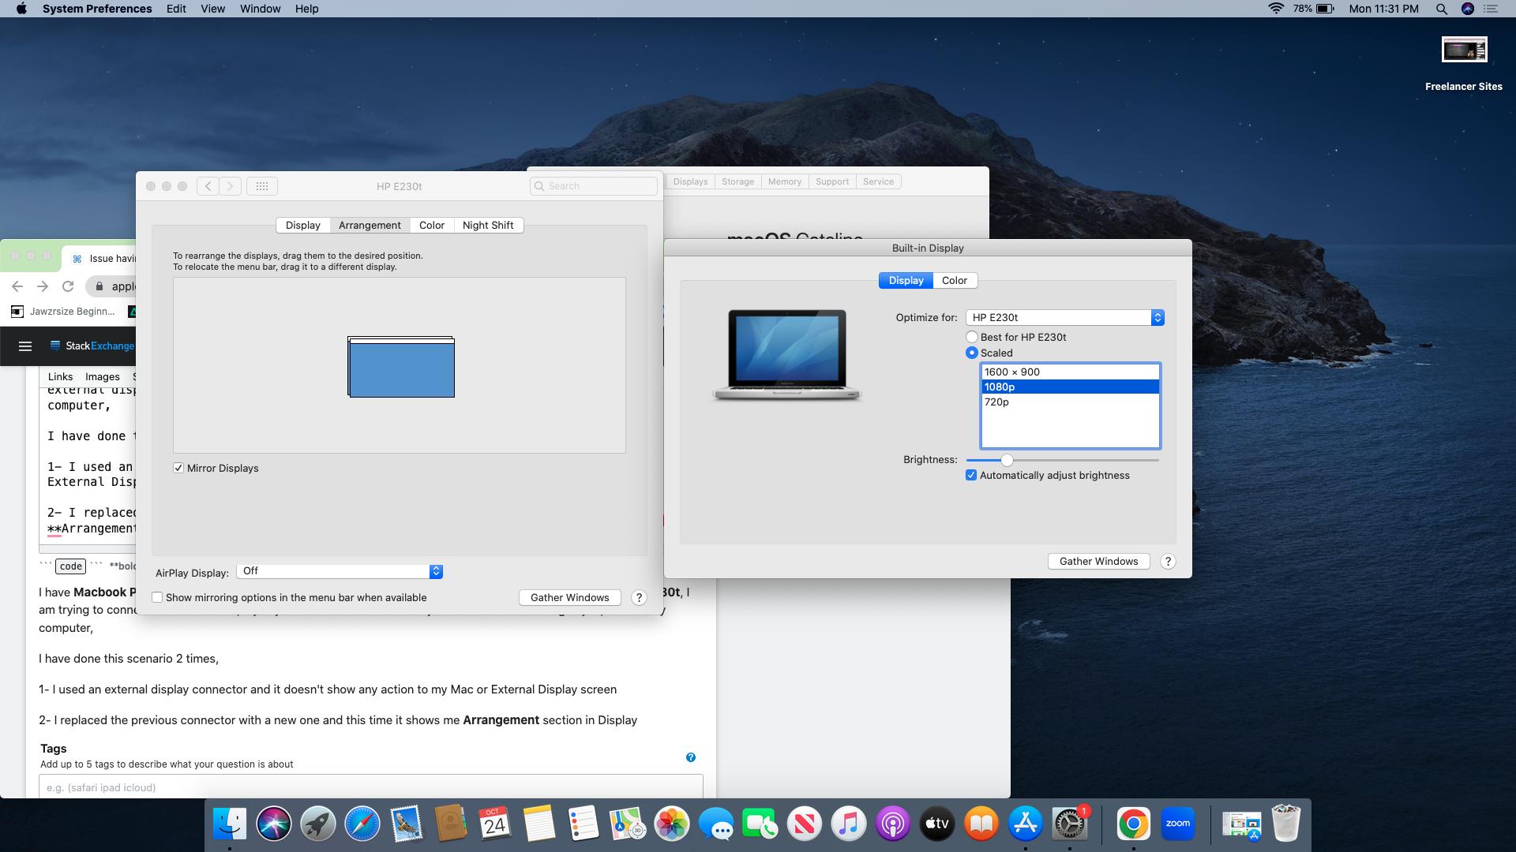Open the AirPlay Display dropdown
Screen dimensions: 1516x852
[x=339, y=571]
